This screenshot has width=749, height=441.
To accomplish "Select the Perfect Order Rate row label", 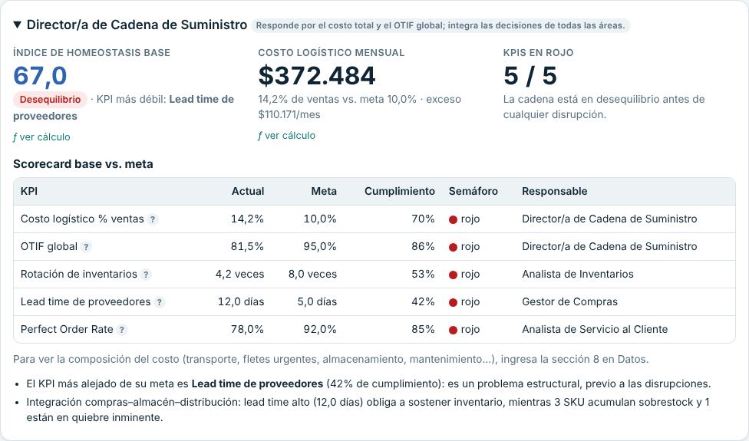I will [x=67, y=329].
